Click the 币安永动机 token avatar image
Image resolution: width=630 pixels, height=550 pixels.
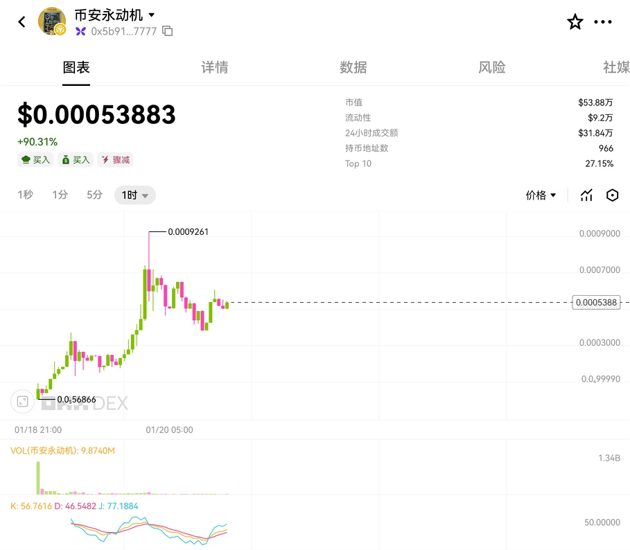pos(52,21)
